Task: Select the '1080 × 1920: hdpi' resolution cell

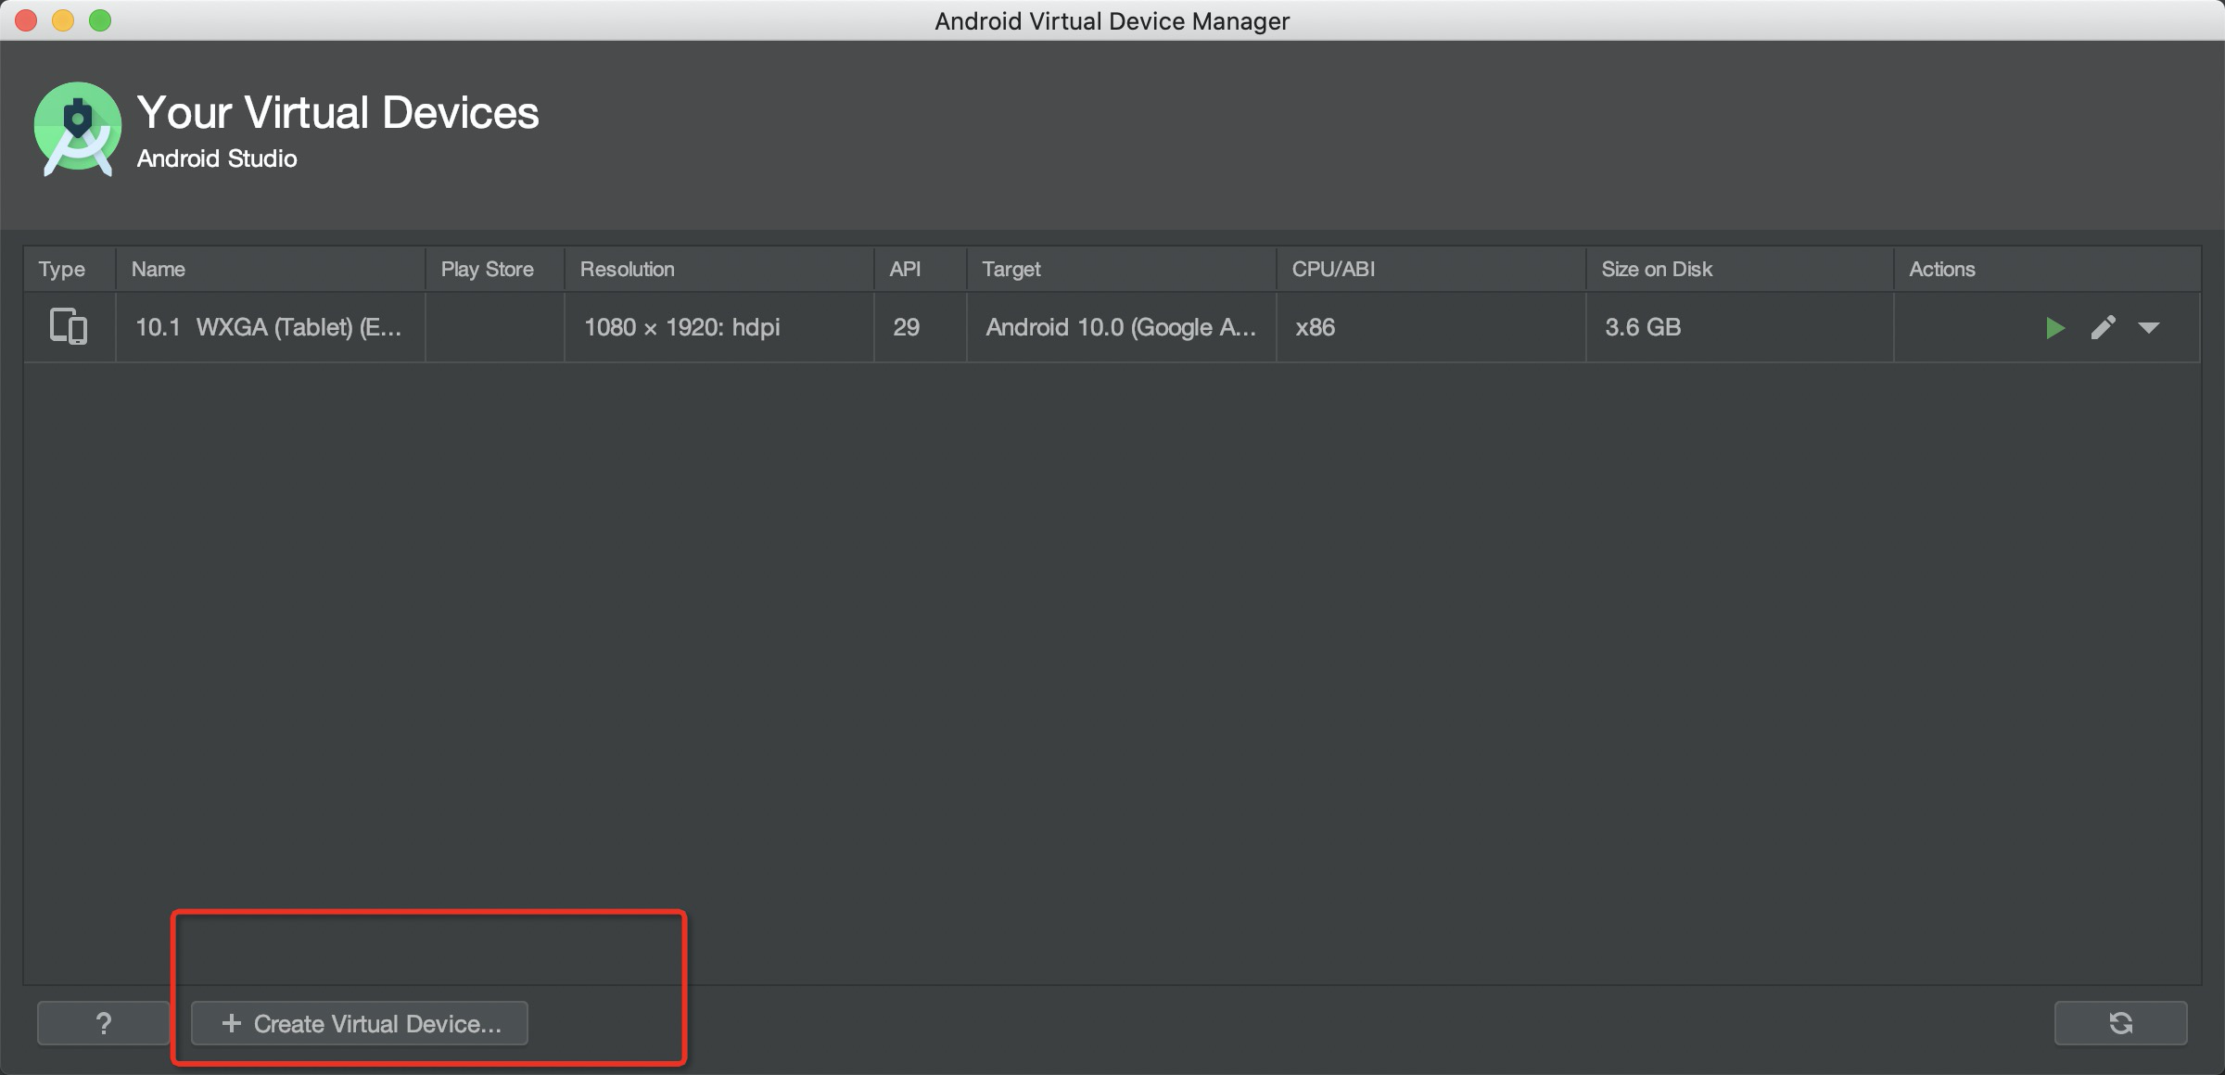Action: pyautogui.click(x=719, y=327)
